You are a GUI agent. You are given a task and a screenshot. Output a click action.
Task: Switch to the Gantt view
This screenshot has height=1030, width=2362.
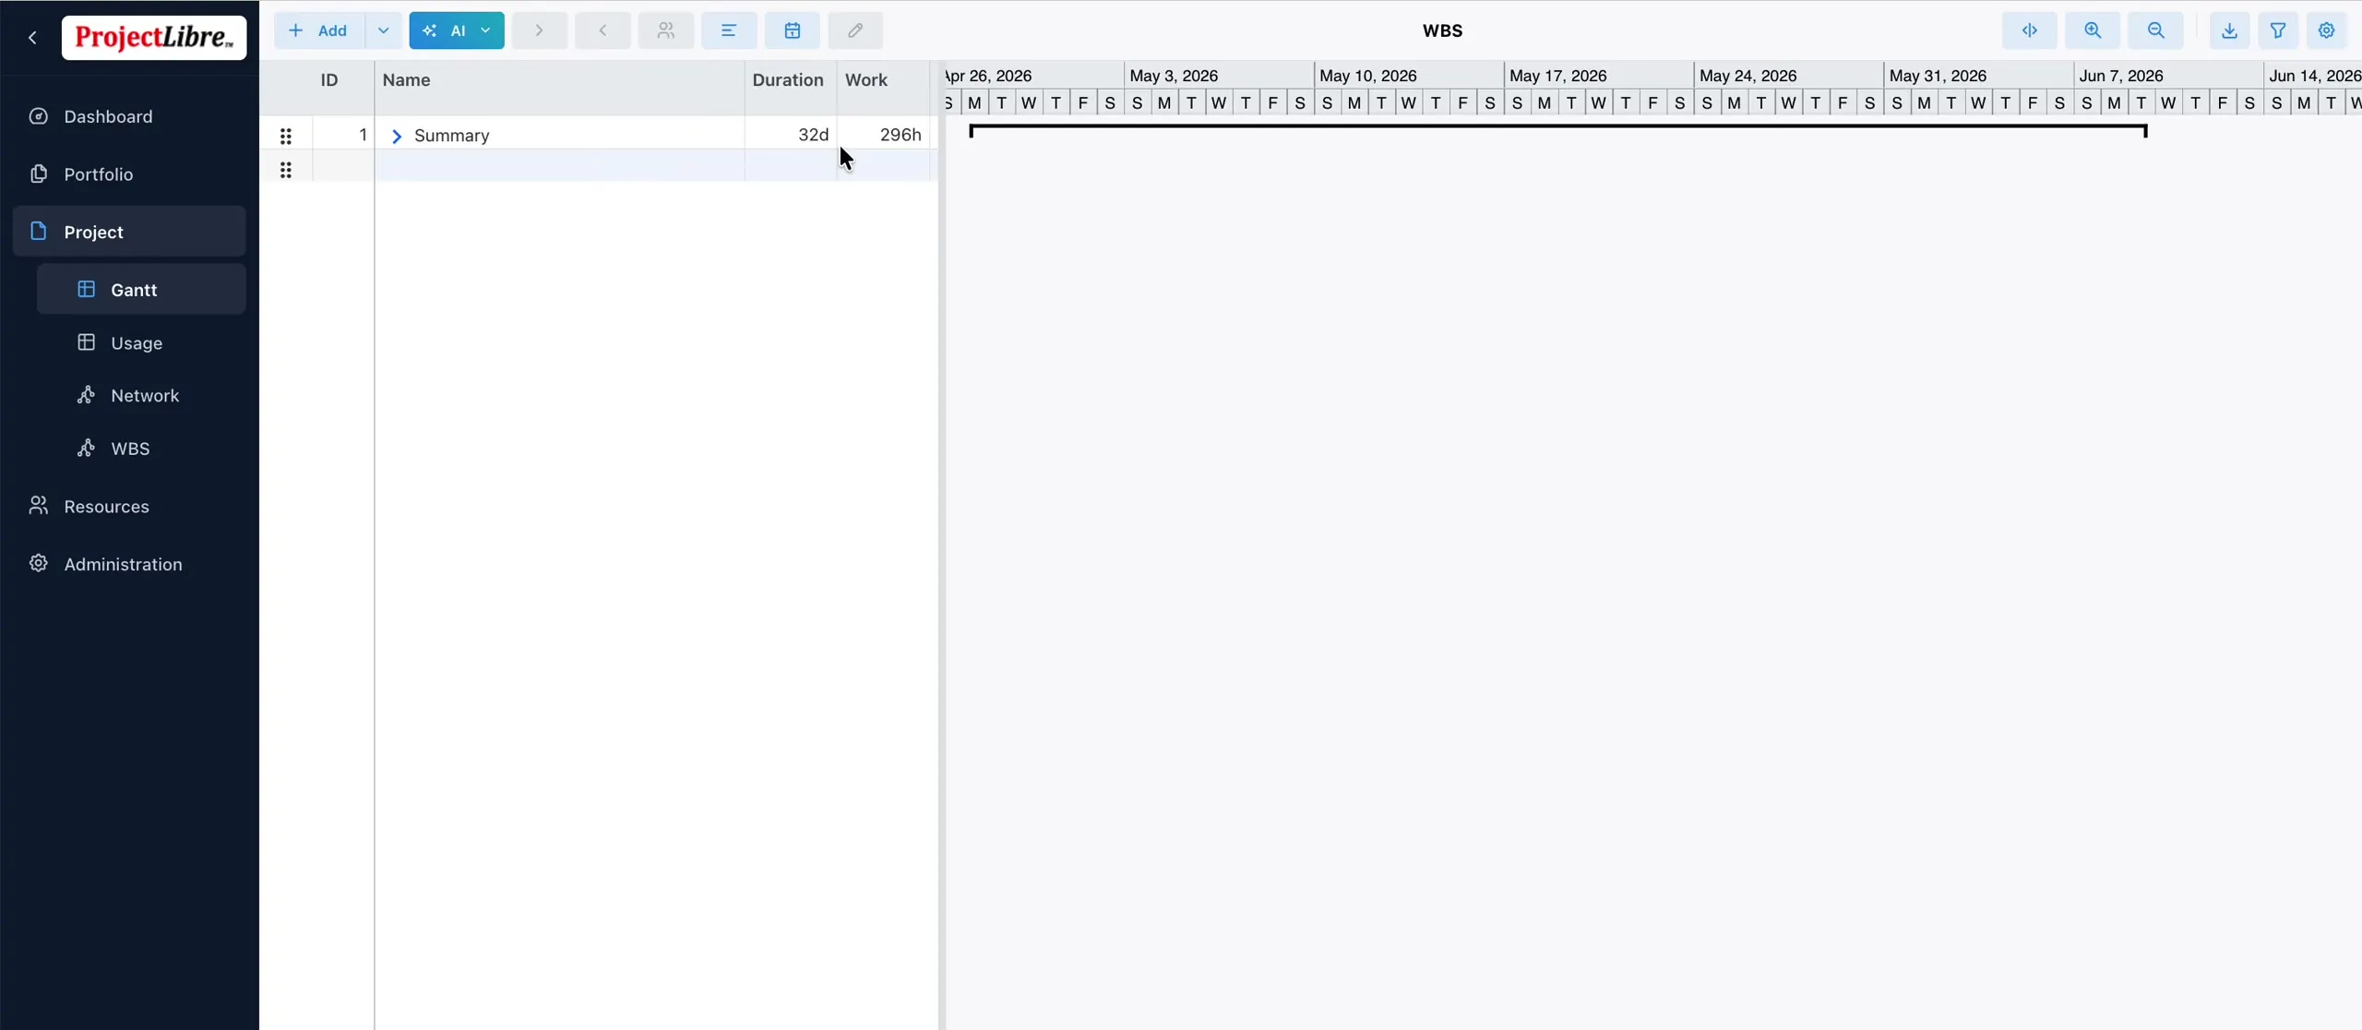[x=141, y=290]
